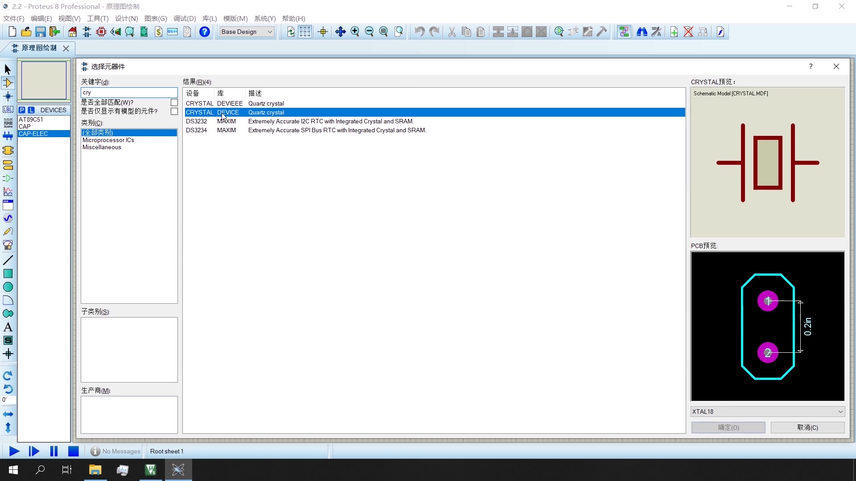Click the blue Help question-mark icon

pos(204,32)
